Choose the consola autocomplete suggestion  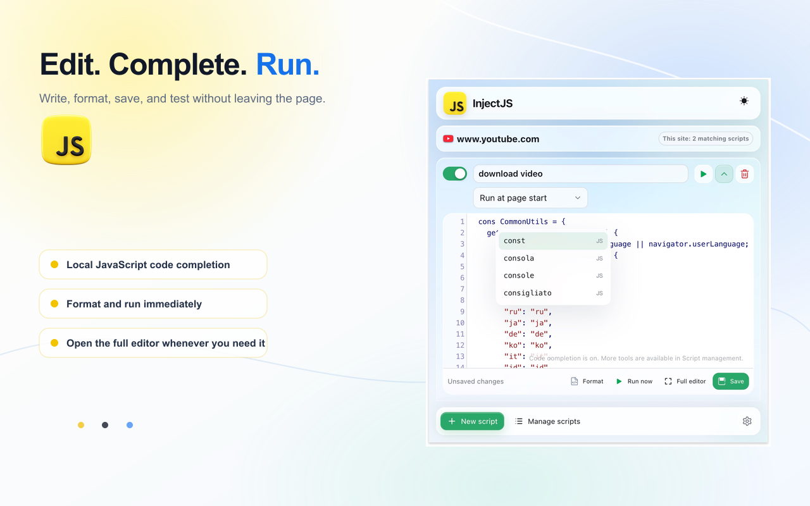(553, 258)
